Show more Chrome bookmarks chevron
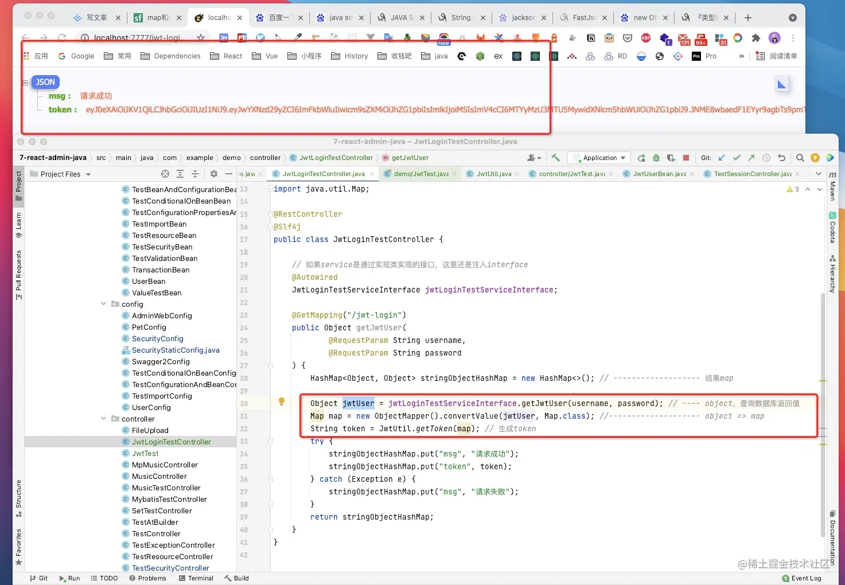845x585 pixels. 742,56
